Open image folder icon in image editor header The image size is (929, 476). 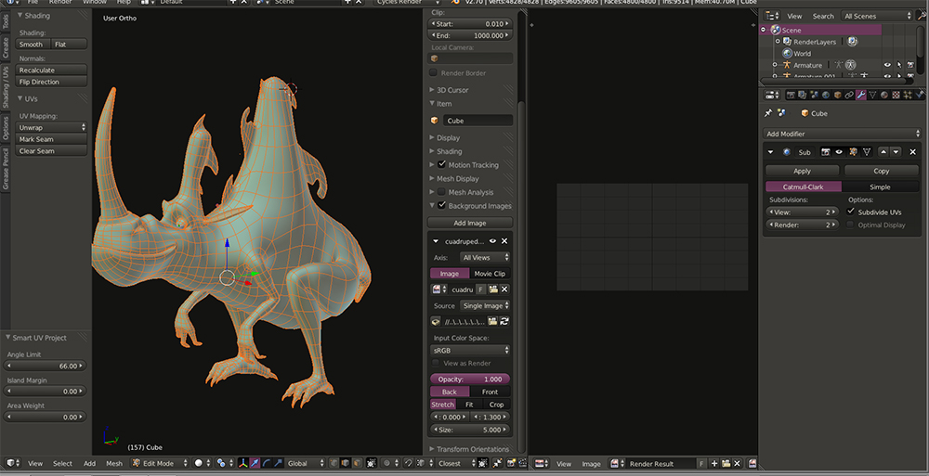pos(726,464)
